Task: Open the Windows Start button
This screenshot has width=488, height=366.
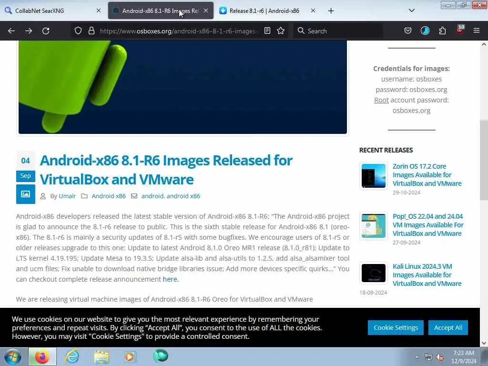Action: coord(13,356)
